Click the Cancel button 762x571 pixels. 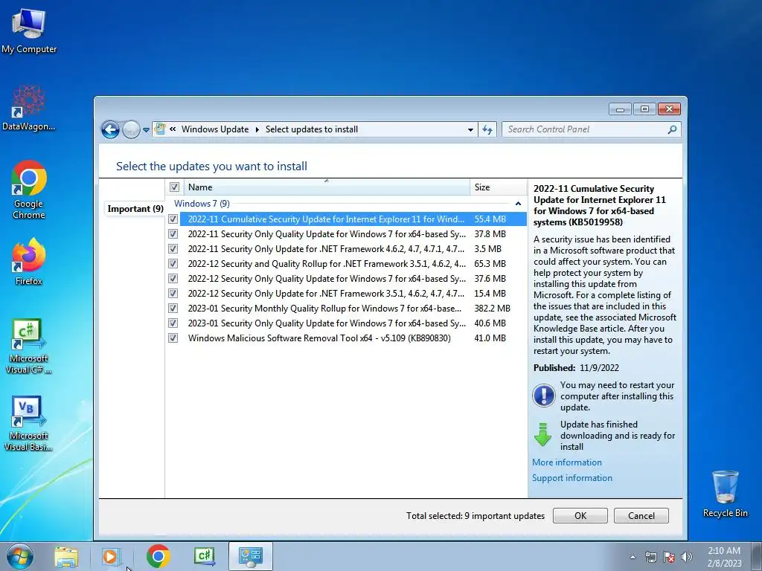pos(641,516)
